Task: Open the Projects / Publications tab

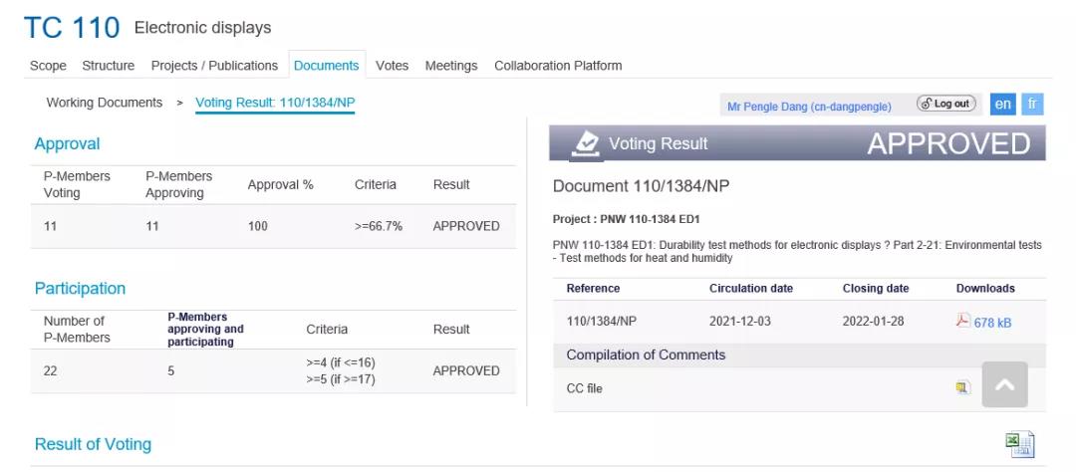Action: 214,66
